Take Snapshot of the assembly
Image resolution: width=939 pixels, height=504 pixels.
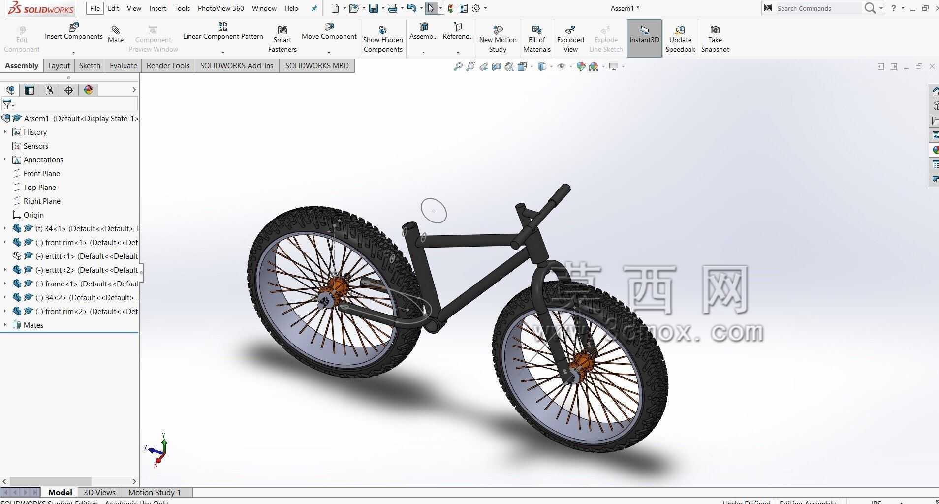coord(715,39)
